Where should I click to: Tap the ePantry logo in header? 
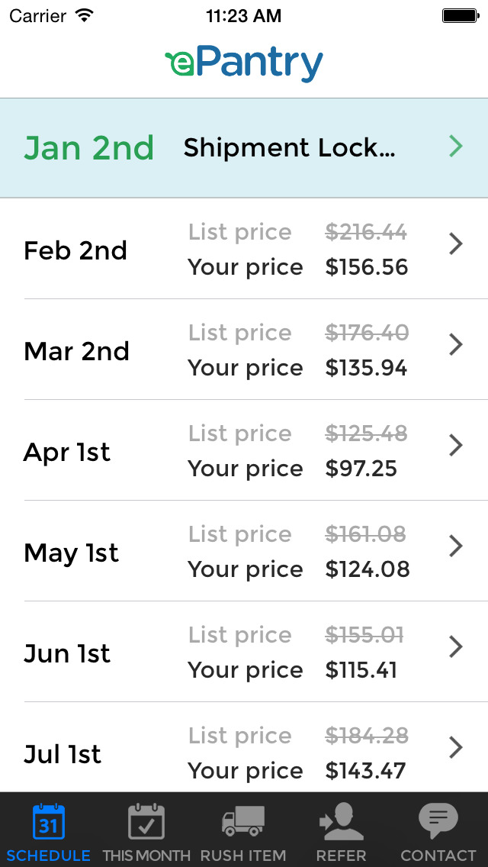tap(244, 65)
